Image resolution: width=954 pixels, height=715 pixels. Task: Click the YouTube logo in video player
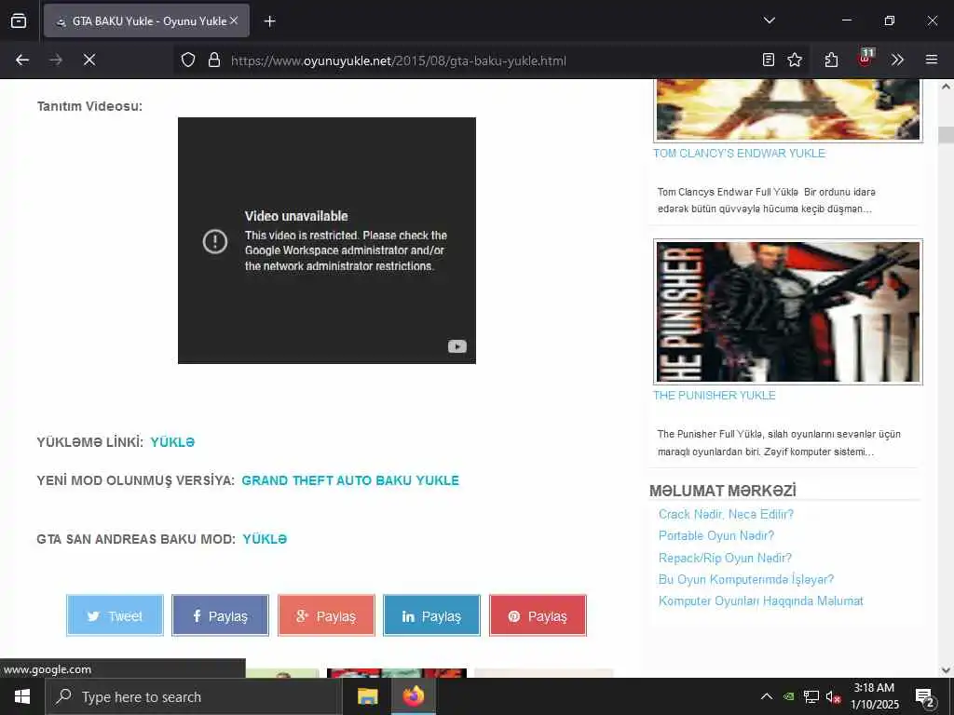tap(457, 346)
